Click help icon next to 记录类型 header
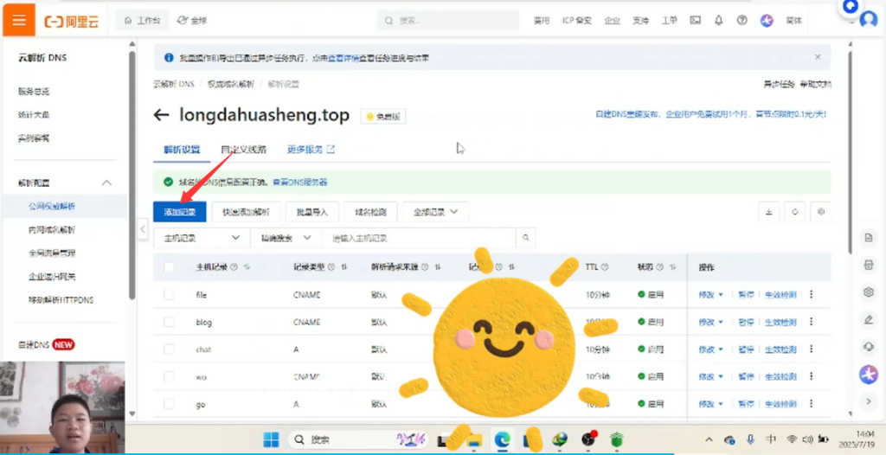The image size is (886, 455). tap(331, 266)
